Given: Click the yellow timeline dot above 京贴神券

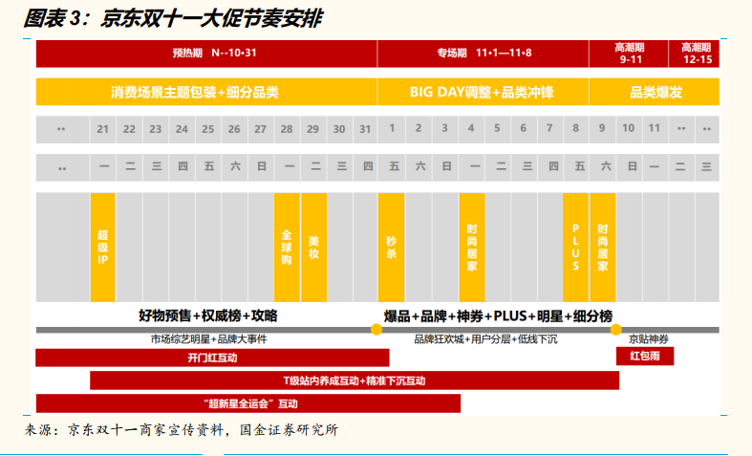Looking at the screenshot, I should [616, 330].
